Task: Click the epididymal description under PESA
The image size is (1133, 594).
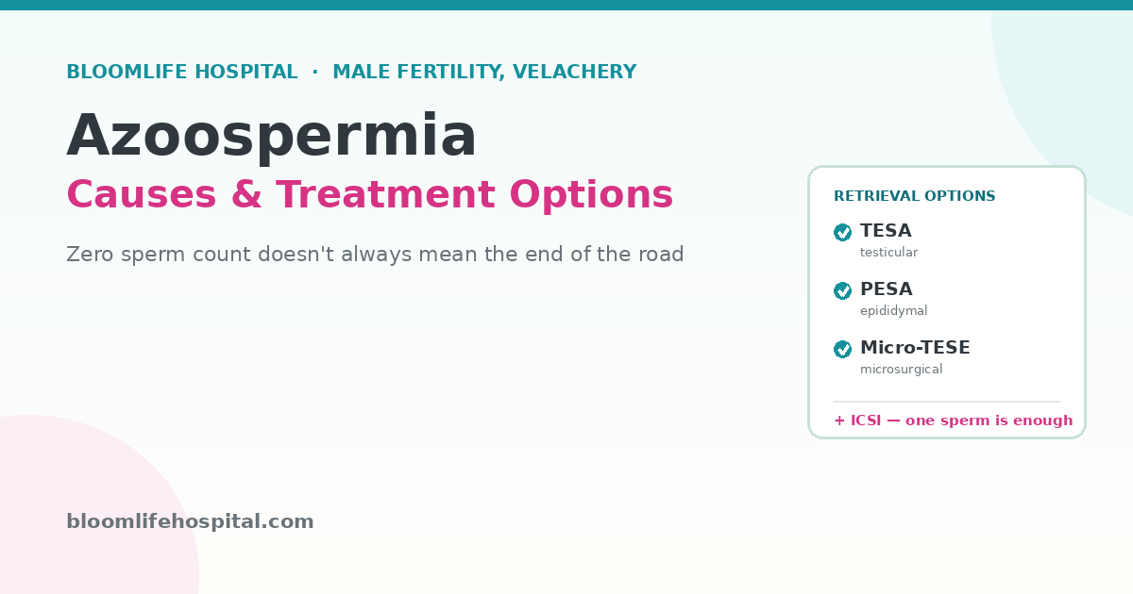Action: [893, 311]
